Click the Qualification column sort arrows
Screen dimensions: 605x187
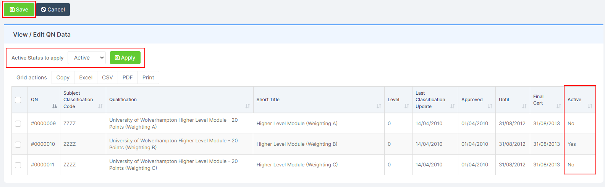pyautogui.click(x=247, y=106)
